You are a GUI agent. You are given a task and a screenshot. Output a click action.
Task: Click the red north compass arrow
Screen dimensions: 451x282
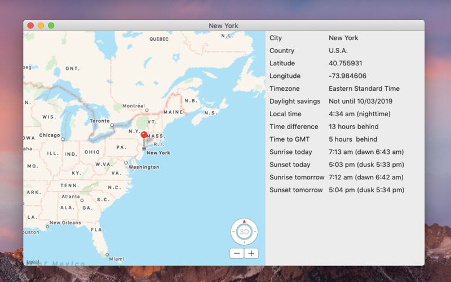coord(244,221)
